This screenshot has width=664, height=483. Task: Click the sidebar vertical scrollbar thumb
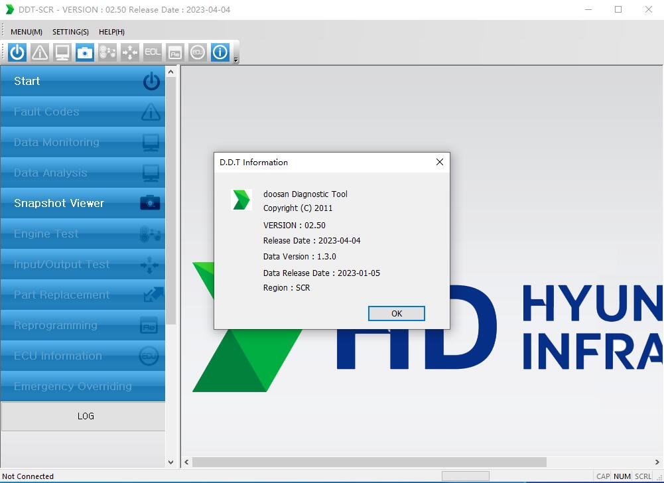pos(170,201)
